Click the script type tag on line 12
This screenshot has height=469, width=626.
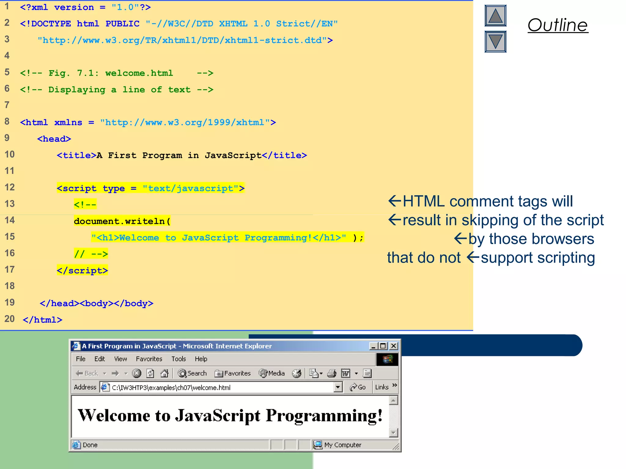click(x=151, y=188)
